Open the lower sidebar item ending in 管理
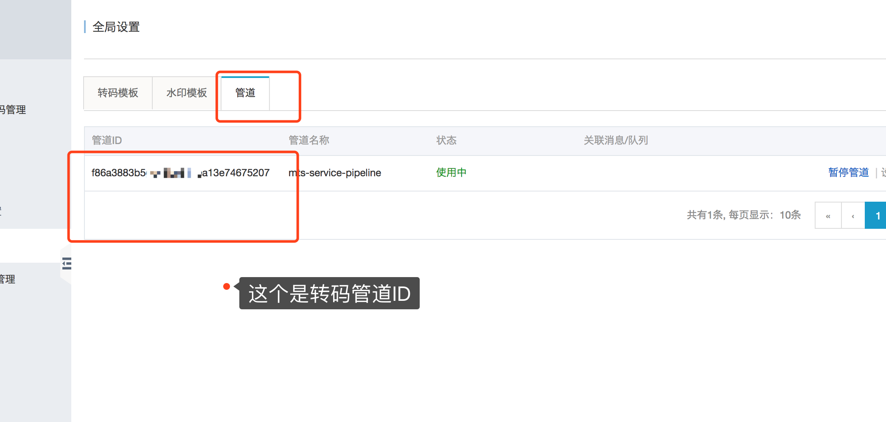Image resolution: width=886 pixels, height=422 pixels. 8,279
